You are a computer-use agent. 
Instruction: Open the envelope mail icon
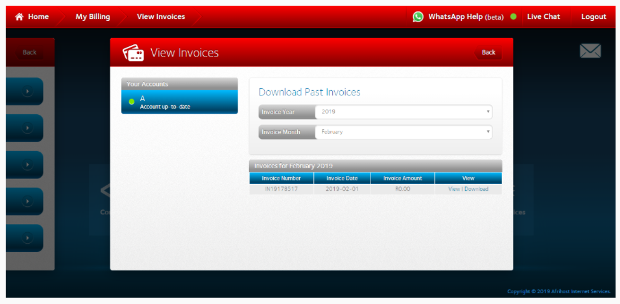pos(590,51)
